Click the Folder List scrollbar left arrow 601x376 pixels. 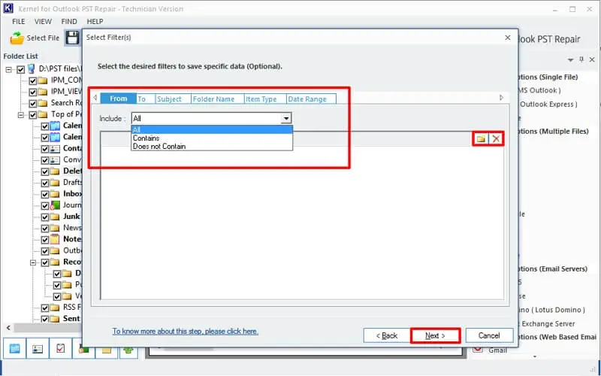(x=8, y=328)
